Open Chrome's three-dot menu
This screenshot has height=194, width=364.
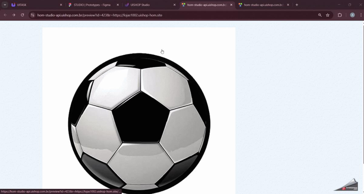360,15
